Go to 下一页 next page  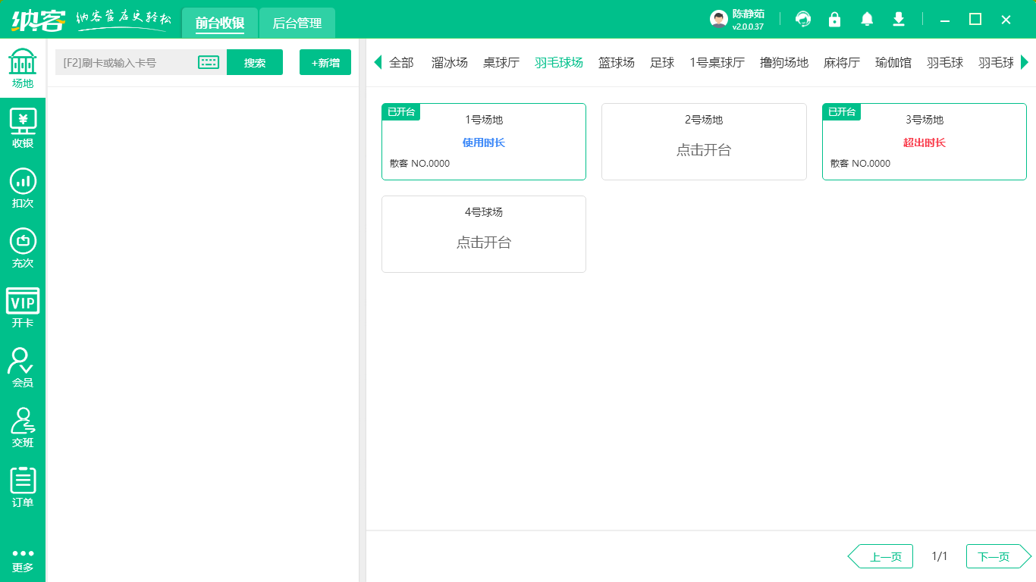click(x=999, y=556)
